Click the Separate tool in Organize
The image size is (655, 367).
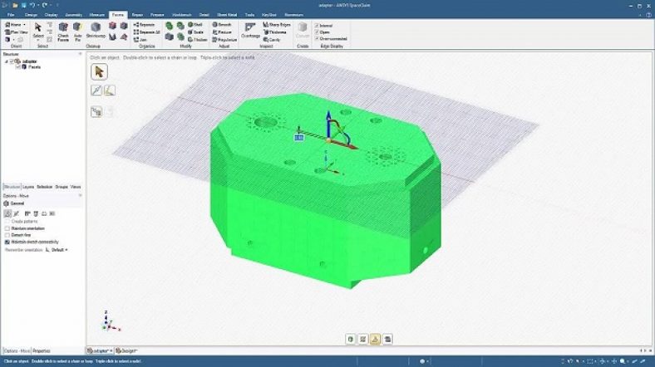pyautogui.click(x=144, y=25)
